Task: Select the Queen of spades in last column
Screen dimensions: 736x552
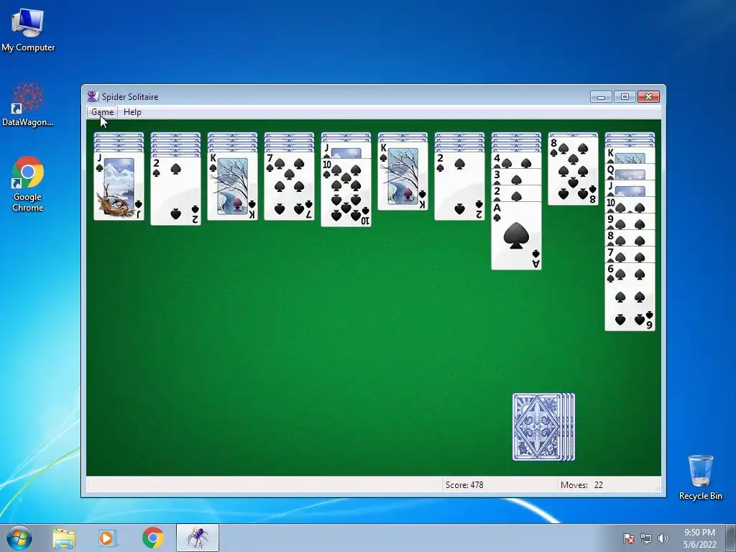Action: tap(630, 172)
